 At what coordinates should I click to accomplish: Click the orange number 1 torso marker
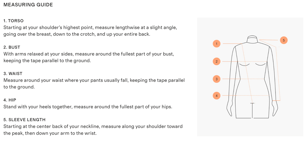[216, 44]
